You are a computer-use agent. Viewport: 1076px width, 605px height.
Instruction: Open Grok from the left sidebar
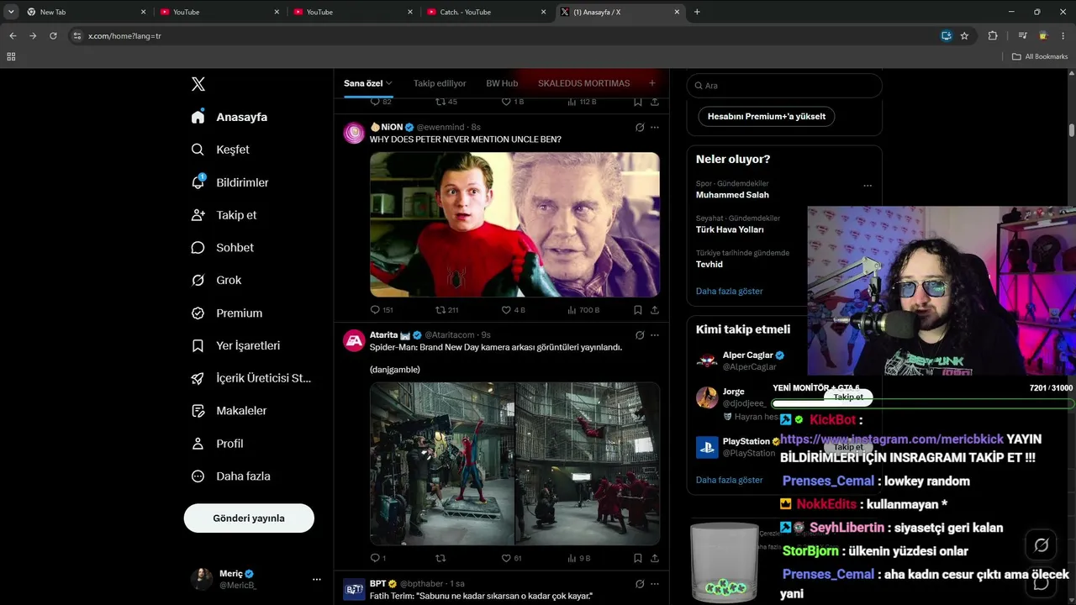tap(217, 281)
